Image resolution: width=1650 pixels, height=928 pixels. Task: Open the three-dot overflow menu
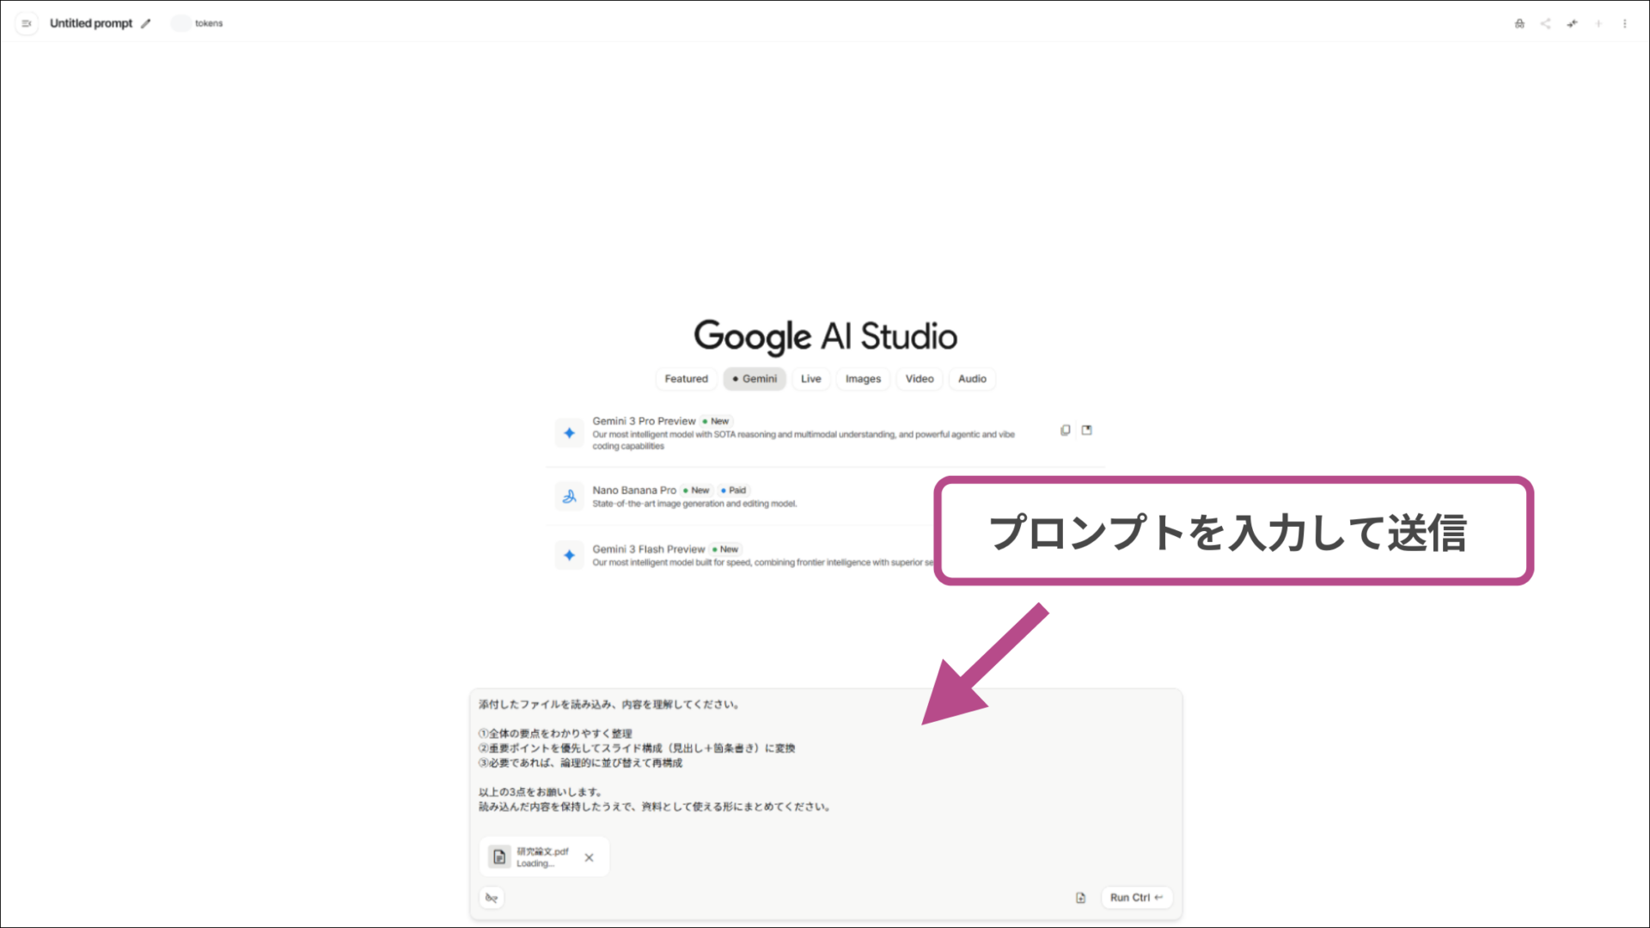coord(1625,23)
